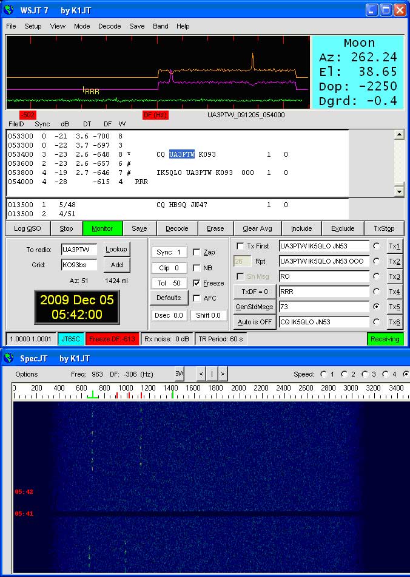Click the Clip value control
Image resolution: width=410 pixels, height=577 pixels.
[169, 268]
